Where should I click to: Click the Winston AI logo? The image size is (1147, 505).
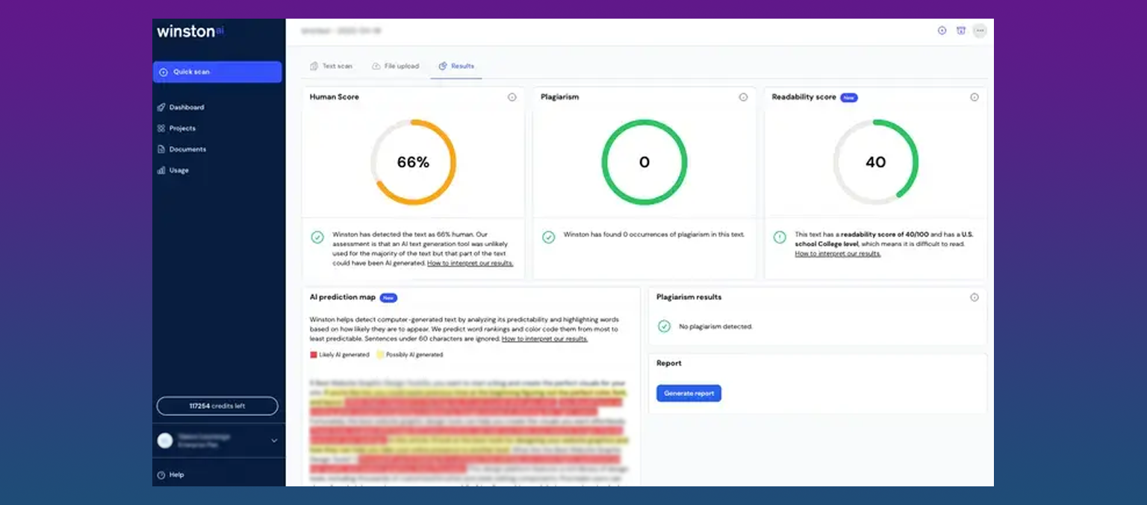coord(190,31)
